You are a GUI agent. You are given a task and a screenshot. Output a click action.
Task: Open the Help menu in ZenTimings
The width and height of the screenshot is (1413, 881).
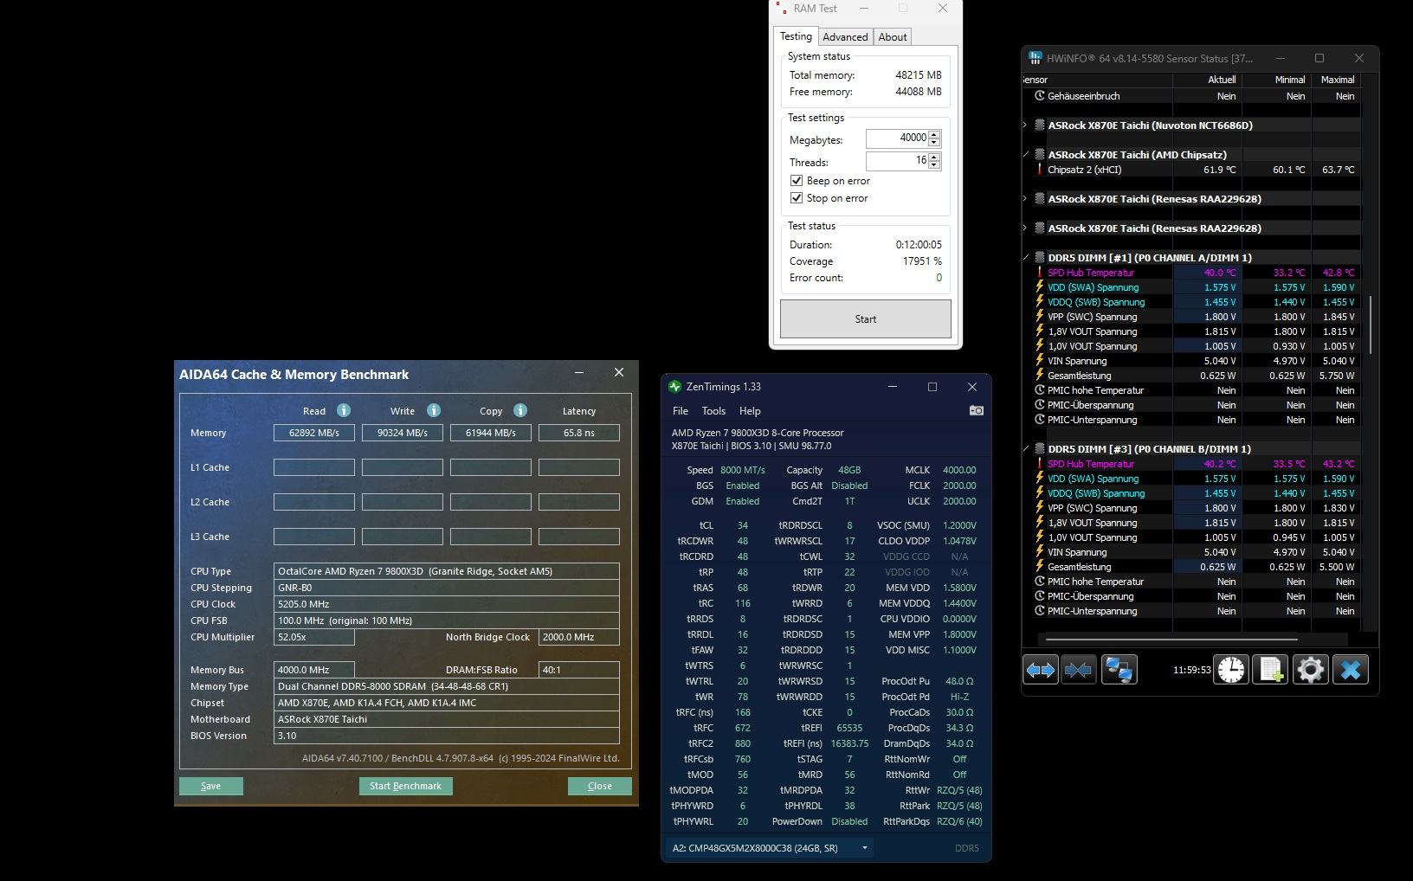click(750, 411)
